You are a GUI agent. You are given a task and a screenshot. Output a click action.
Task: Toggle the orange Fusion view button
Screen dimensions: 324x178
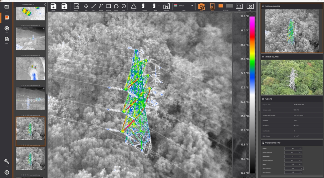pyautogui.click(x=212, y=6)
